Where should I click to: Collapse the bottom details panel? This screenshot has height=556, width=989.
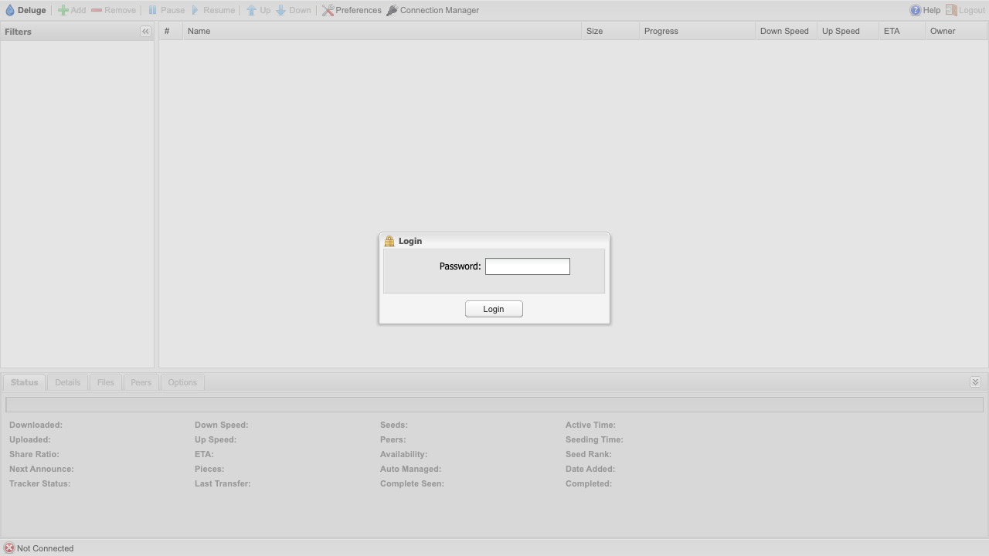pyautogui.click(x=975, y=382)
